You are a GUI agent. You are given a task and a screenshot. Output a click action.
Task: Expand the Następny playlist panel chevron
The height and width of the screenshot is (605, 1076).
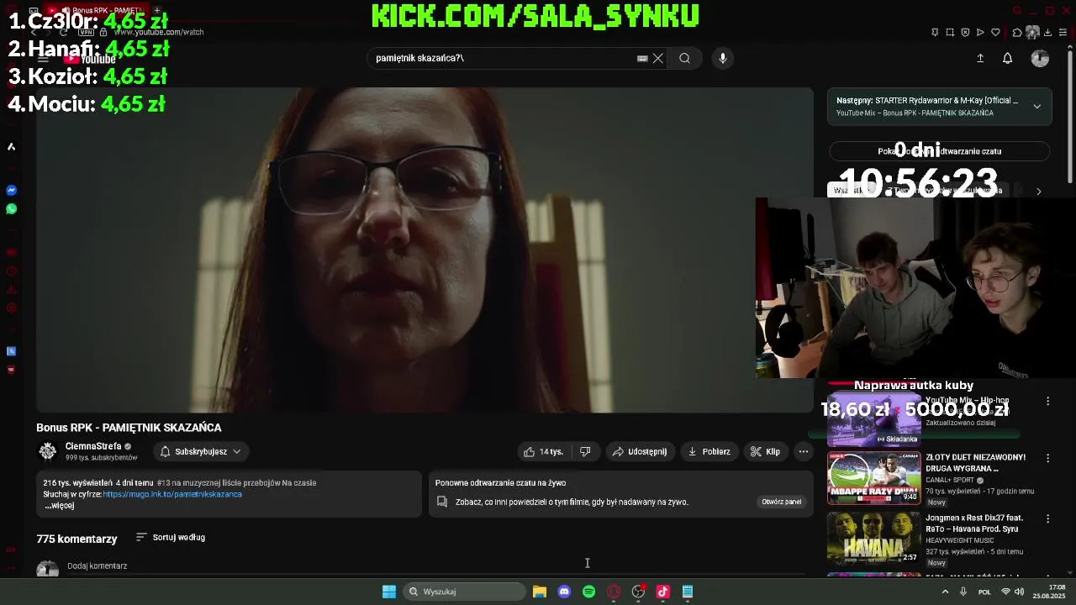pyautogui.click(x=1036, y=107)
